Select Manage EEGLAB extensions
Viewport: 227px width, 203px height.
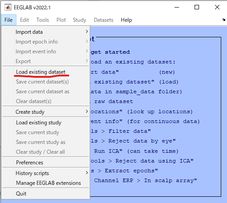point(48,183)
